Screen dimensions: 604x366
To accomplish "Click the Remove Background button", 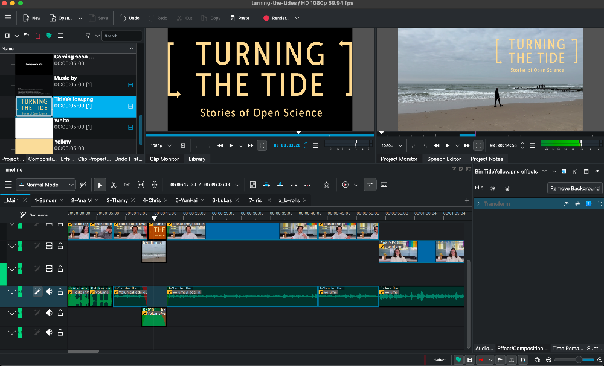I will [x=574, y=188].
